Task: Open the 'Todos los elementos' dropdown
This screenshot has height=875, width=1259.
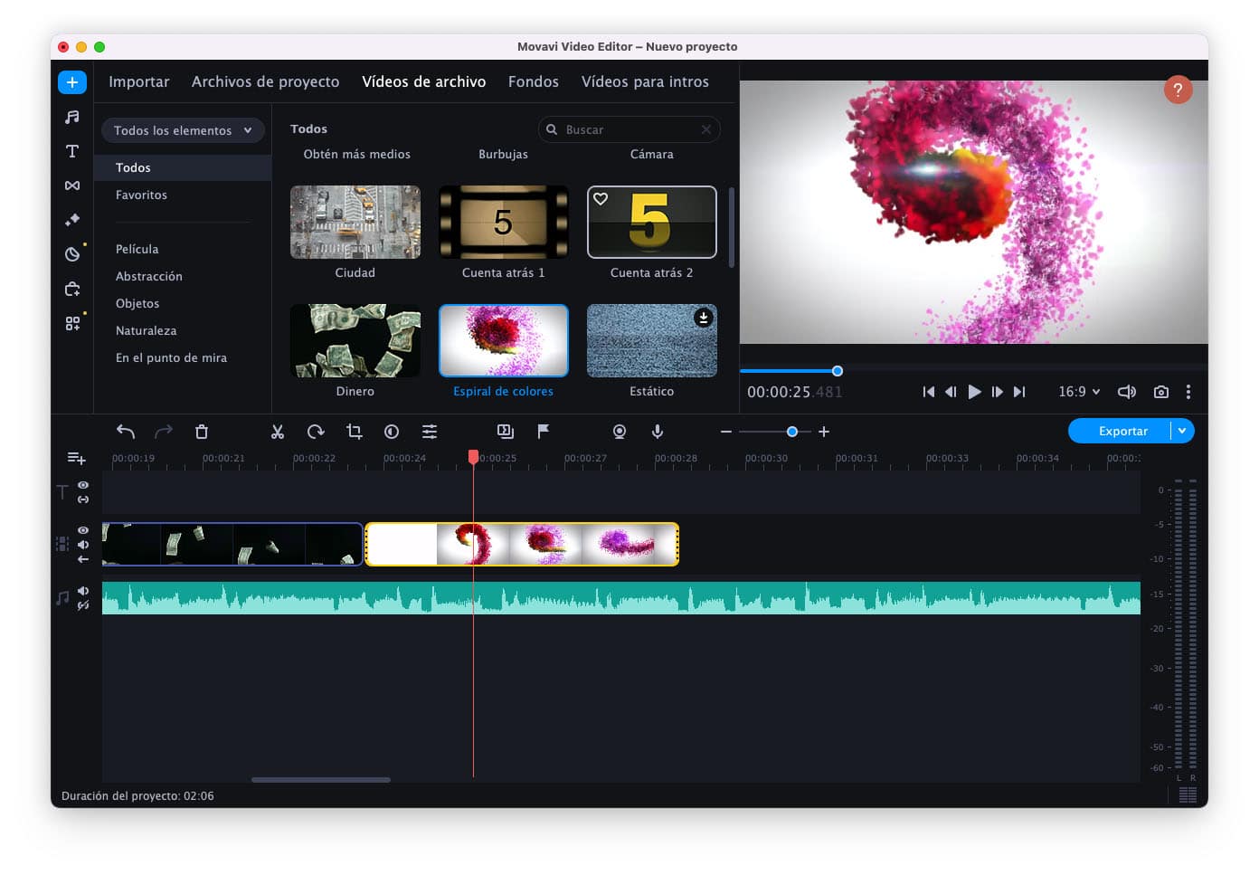Action: (182, 130)
